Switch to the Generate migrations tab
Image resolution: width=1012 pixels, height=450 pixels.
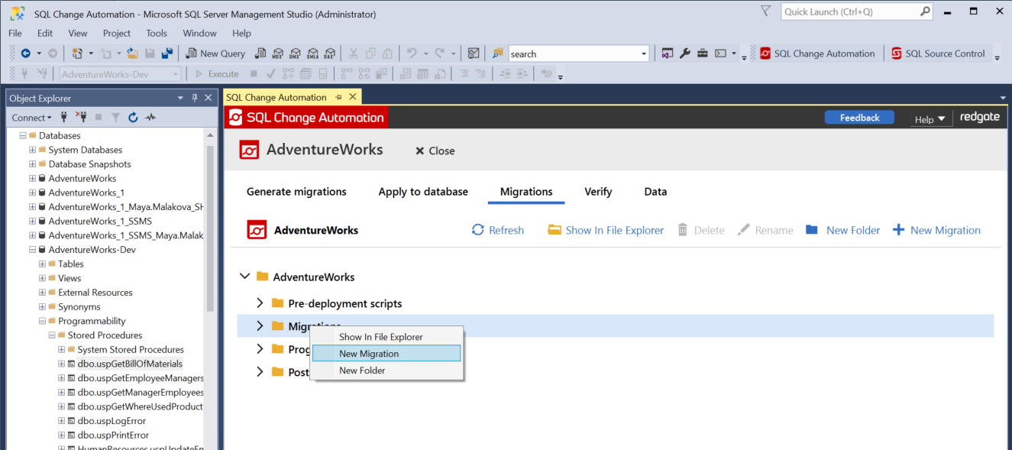point(296,192)
